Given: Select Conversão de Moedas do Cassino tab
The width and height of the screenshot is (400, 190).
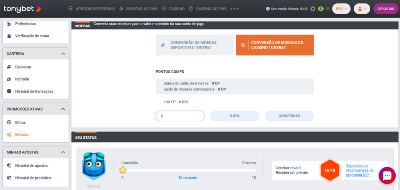Looking at the screenshot, I should coord(275,45).
